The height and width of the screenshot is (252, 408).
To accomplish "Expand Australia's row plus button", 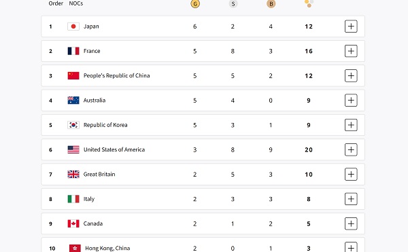I will pyautogui.click(x=351, y=101).
